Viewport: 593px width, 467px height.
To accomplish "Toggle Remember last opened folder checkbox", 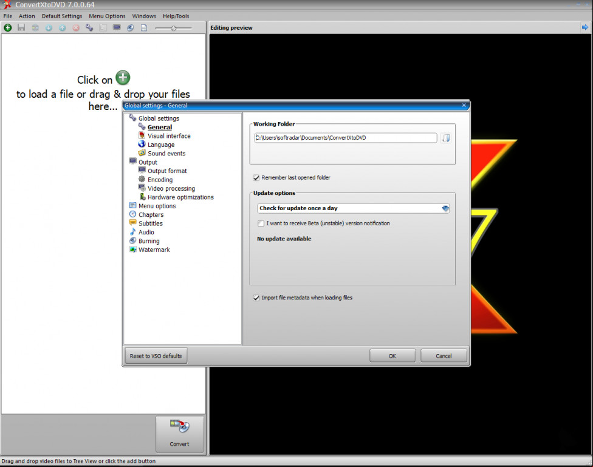I will tap(256, 177).
